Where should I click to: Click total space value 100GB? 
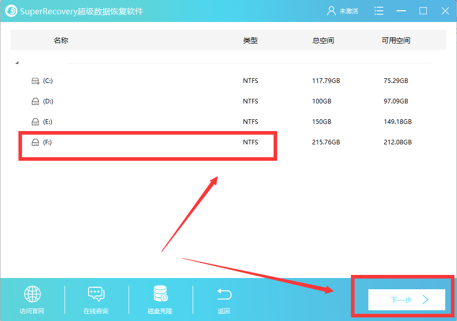tap(321, 101)
